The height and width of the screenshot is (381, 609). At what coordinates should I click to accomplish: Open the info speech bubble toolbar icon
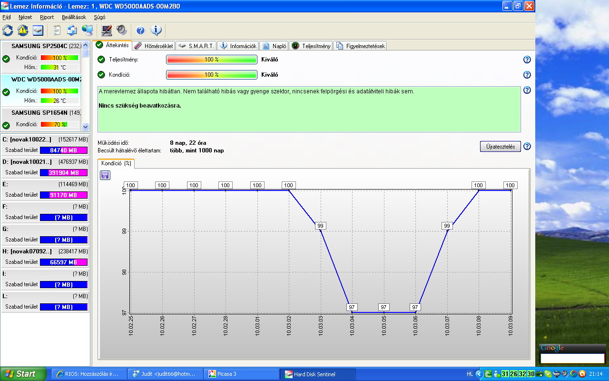point(156,30)
